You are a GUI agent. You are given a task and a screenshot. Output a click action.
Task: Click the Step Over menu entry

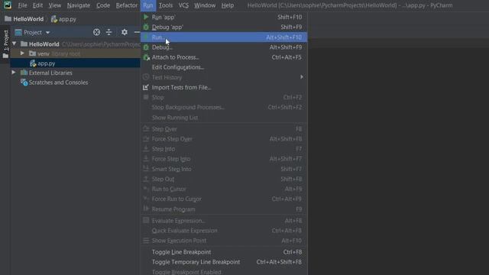(x=224, y=129)
